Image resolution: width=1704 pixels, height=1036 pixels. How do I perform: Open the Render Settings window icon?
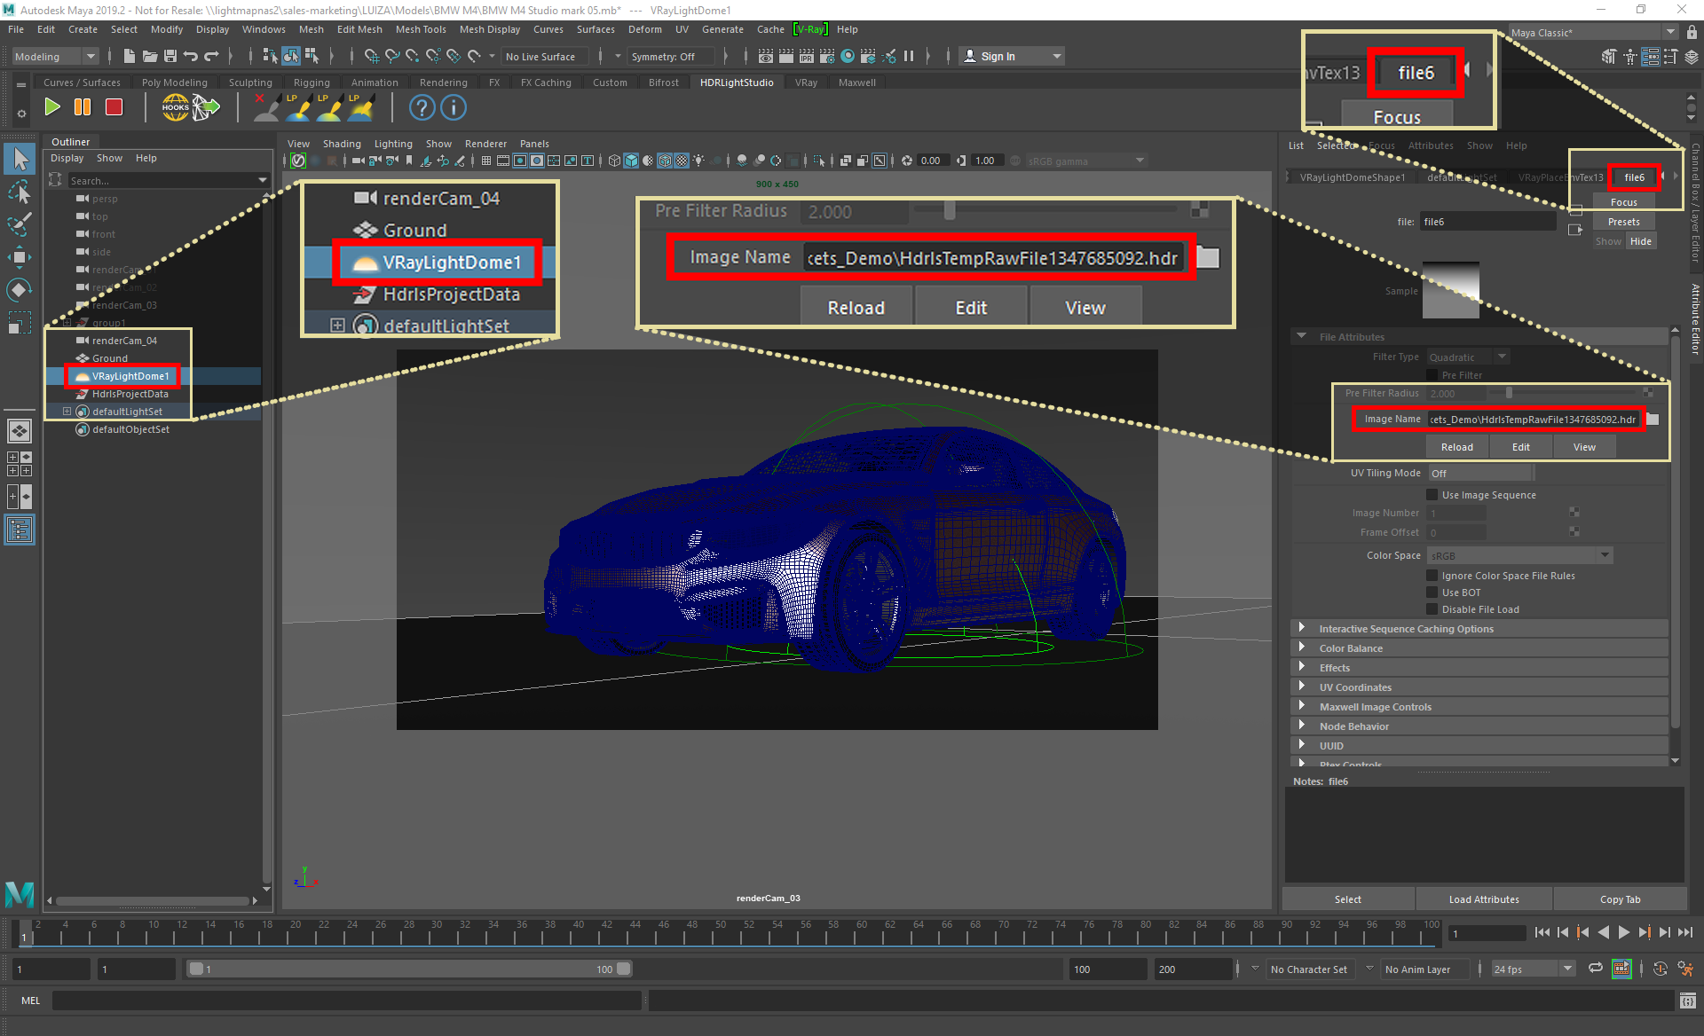point(827,56)
